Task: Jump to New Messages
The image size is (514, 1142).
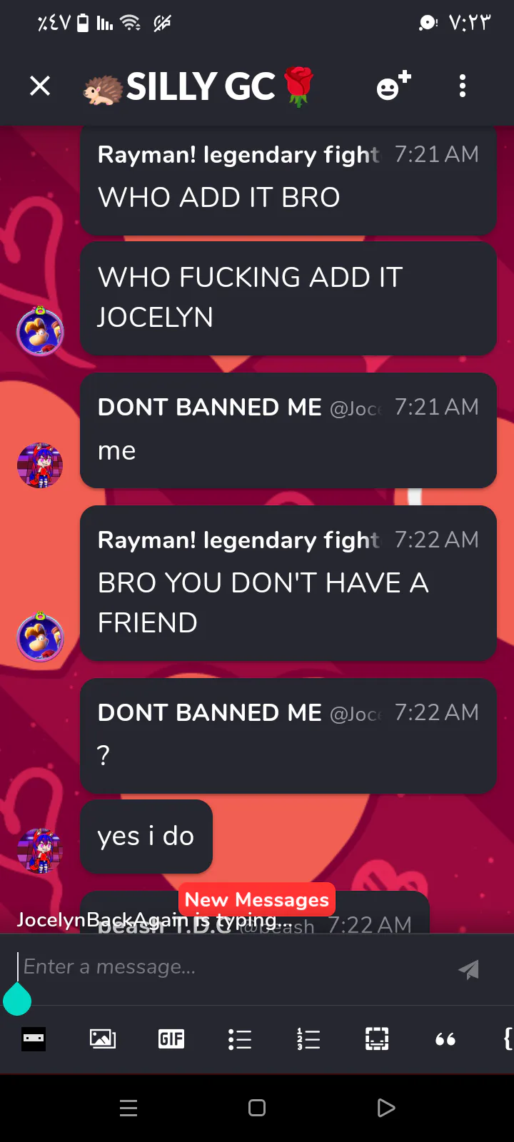Action: [257, 899]
